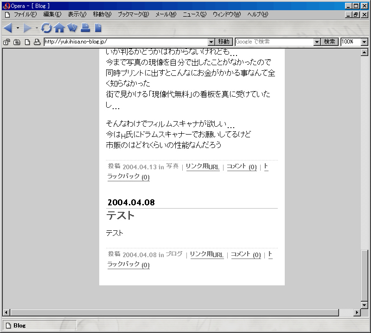Image resolution: width=371 pixels, height=333 pixels.
Task: Create a new page with toolbar document icon
Action: [x=98, y=28]
